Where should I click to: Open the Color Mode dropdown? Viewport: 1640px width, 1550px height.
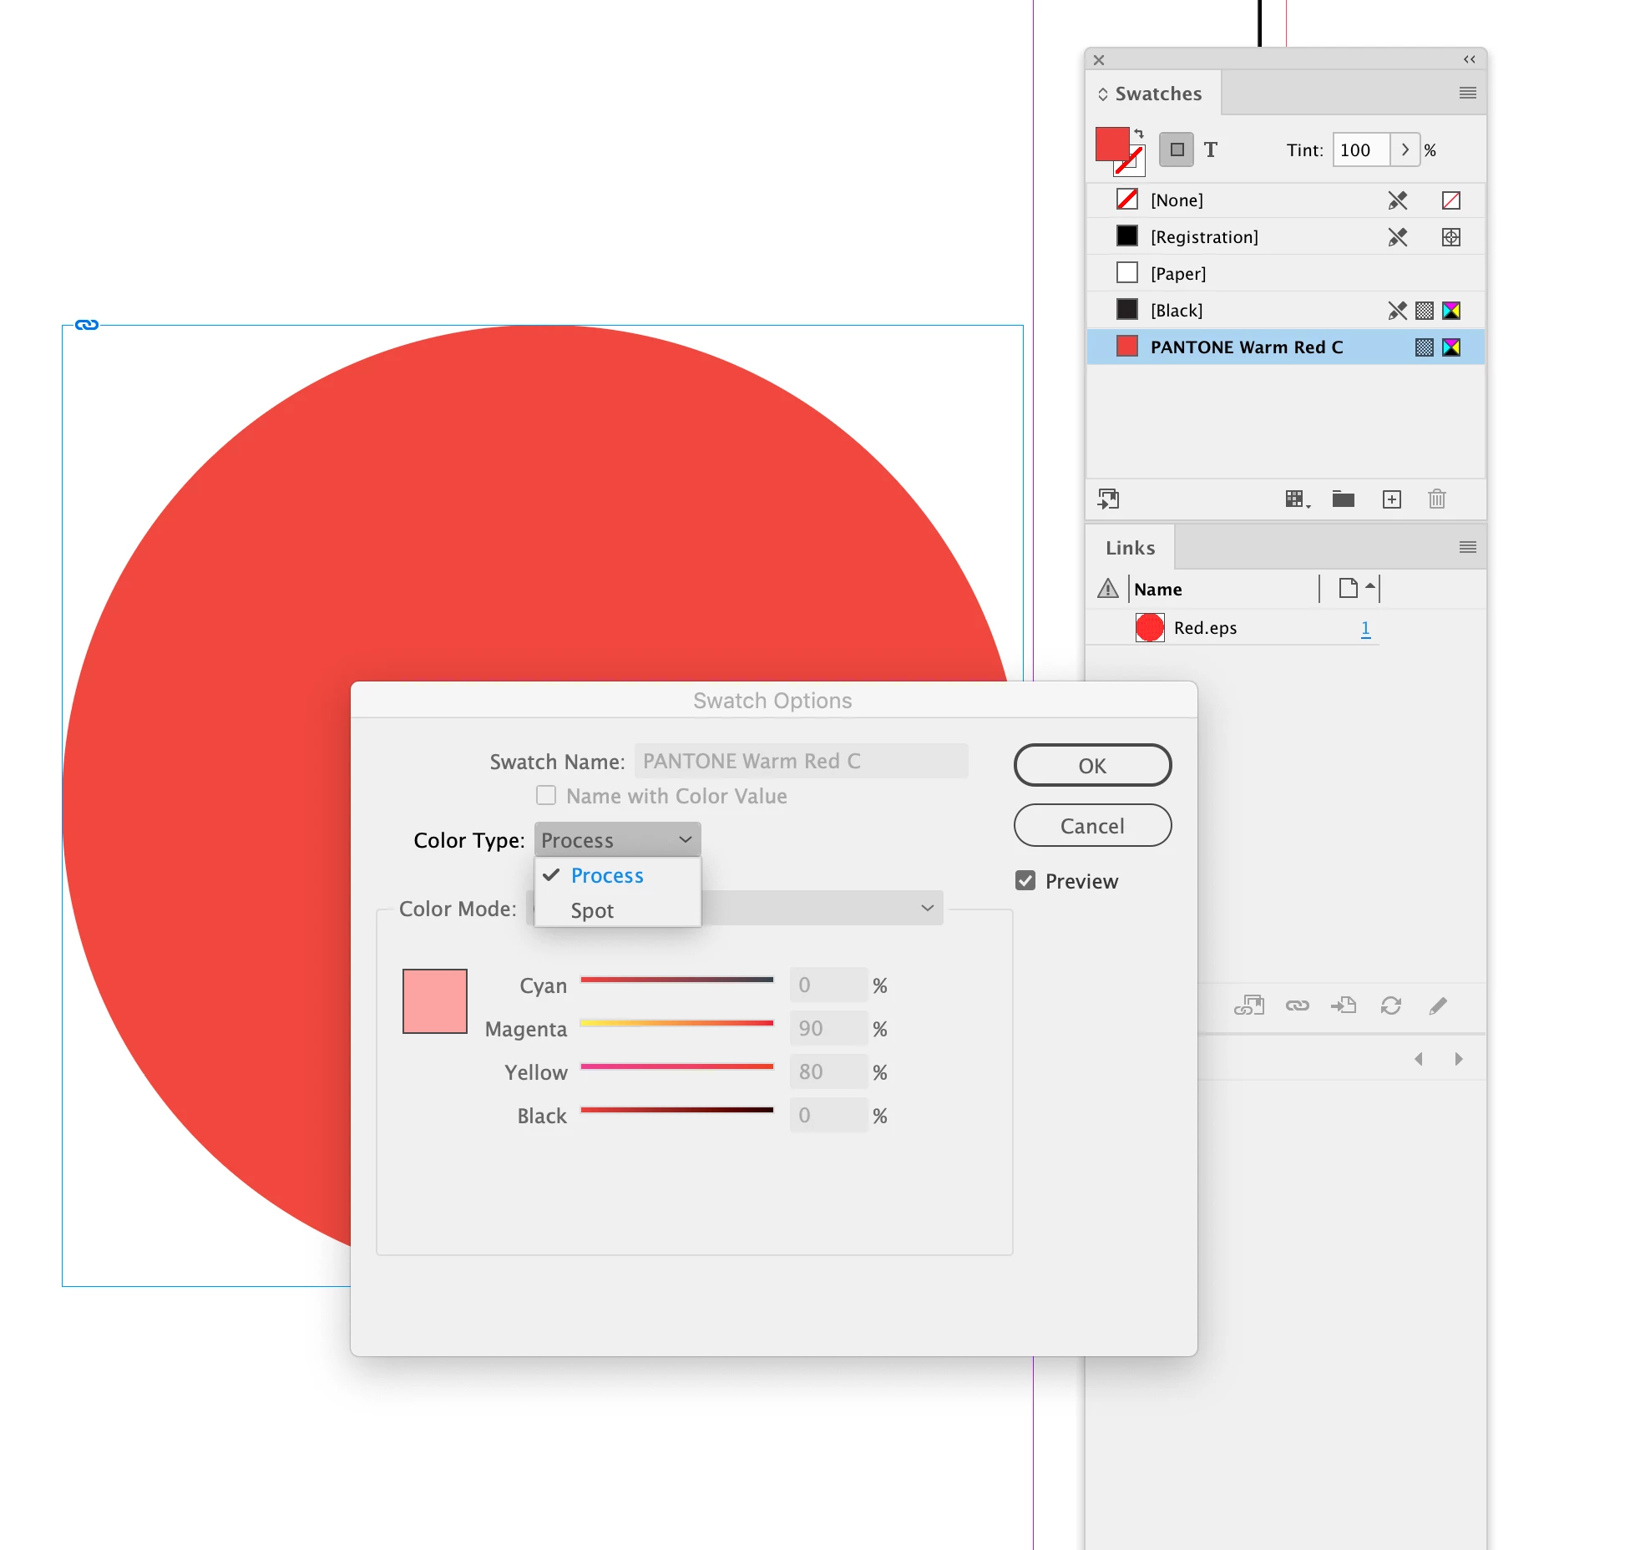tap(927, 908)
